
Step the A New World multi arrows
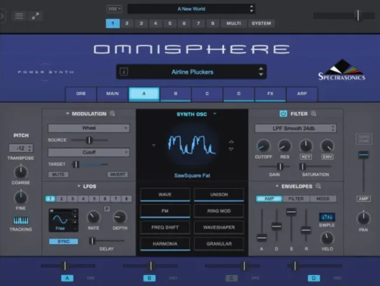tap(251, 9)
